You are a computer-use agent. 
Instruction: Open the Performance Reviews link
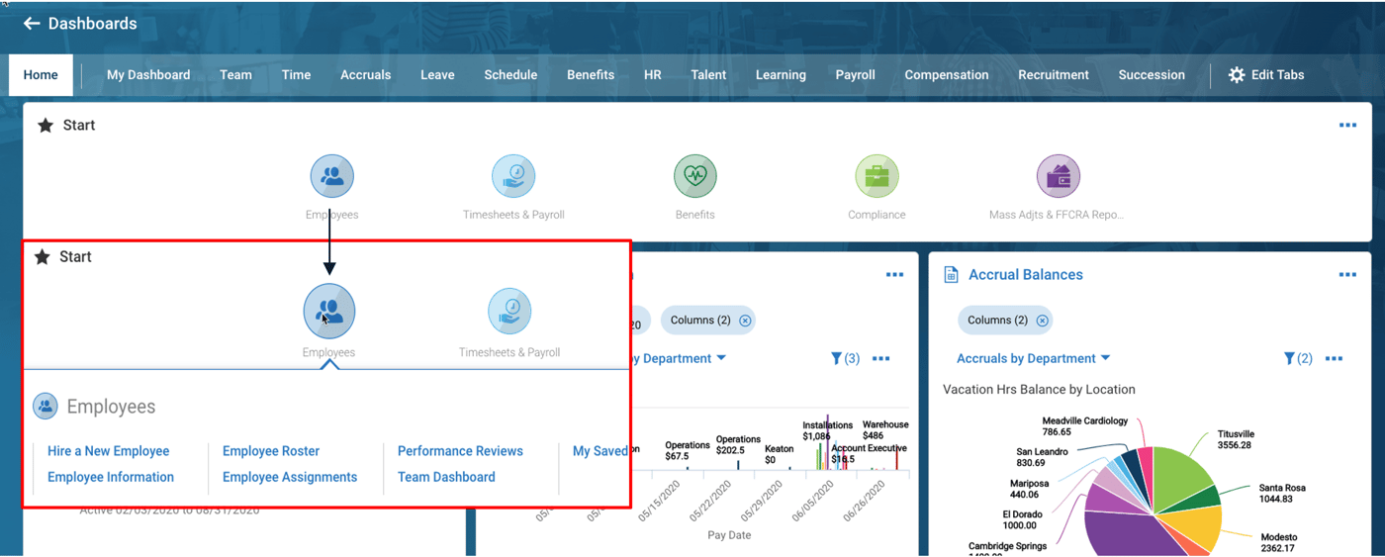click(460, 451)
